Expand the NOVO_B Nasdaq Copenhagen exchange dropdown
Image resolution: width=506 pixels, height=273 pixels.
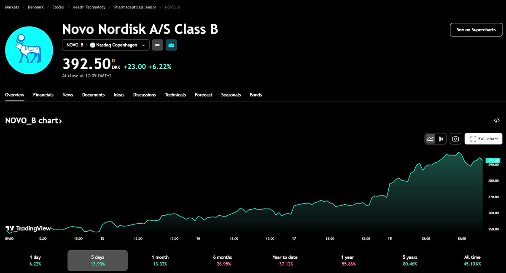(106, 45)
